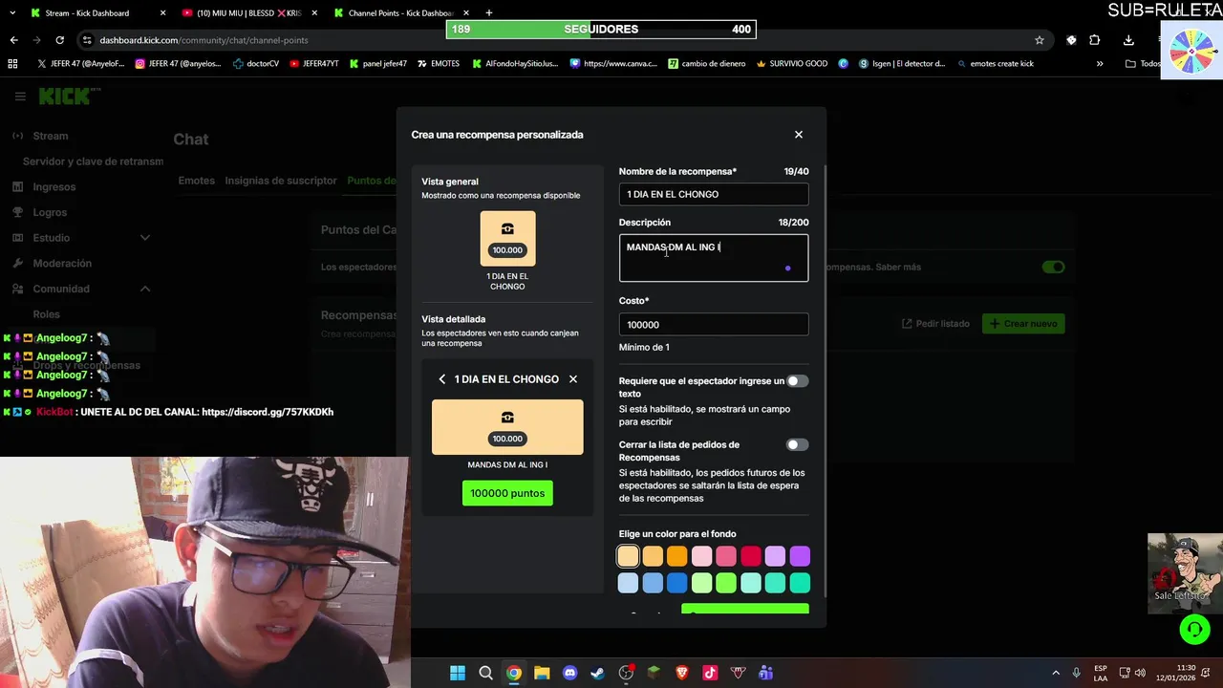Screen dimensions: 1223x688
Task: Open Ingresos in the sidebar
Action: [54, 187]
